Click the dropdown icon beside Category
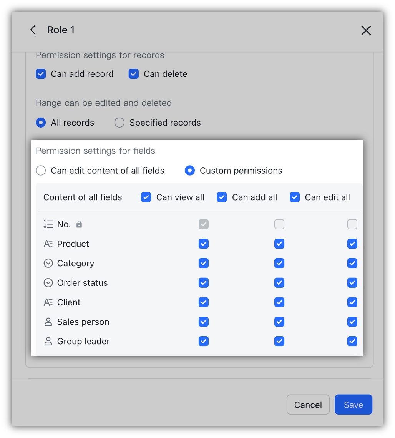Image resolution: width=395 pixels, height=438 pixels. (x=48, y=264)
